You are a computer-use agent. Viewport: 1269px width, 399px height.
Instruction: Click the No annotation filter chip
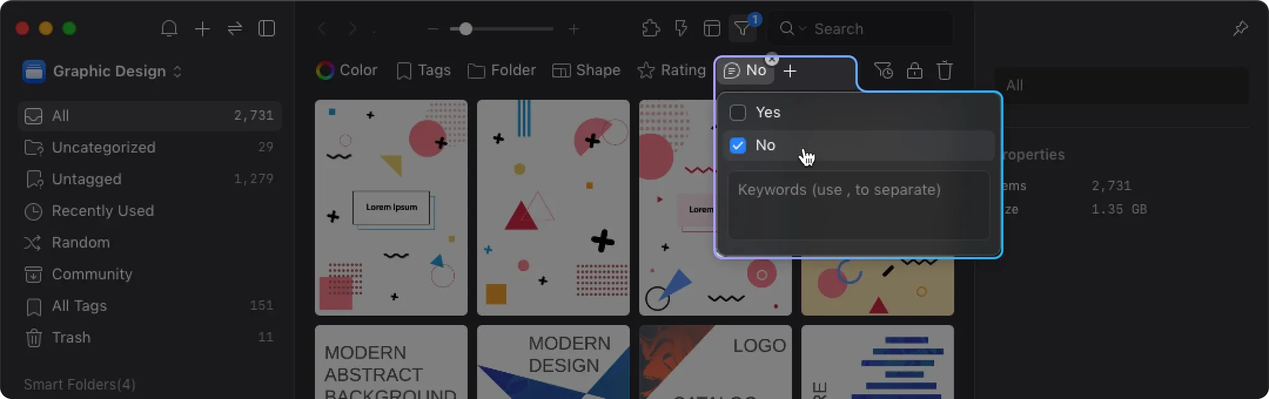click(747, 71)
